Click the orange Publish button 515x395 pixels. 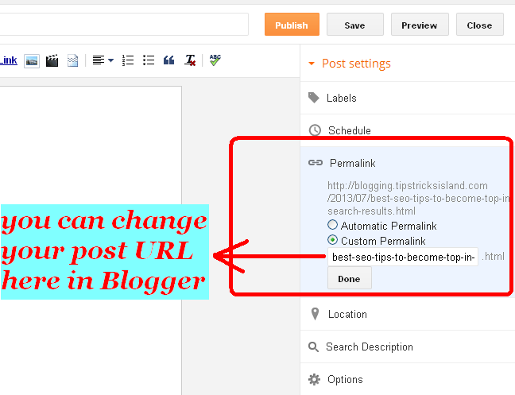(292, 25)
